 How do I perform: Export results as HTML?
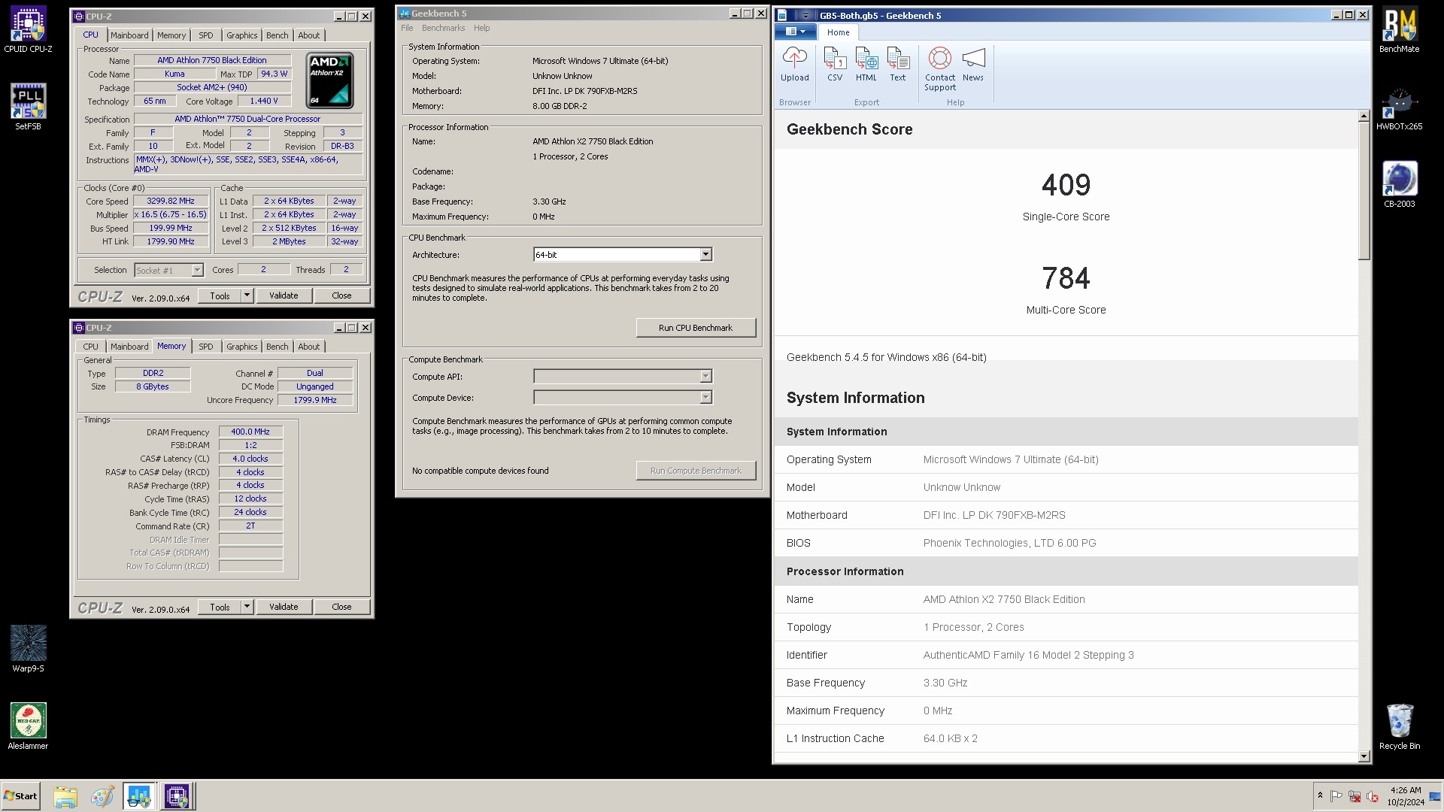click(866, 65)
